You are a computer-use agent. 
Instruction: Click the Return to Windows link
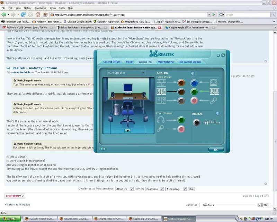tap(18, 205)
